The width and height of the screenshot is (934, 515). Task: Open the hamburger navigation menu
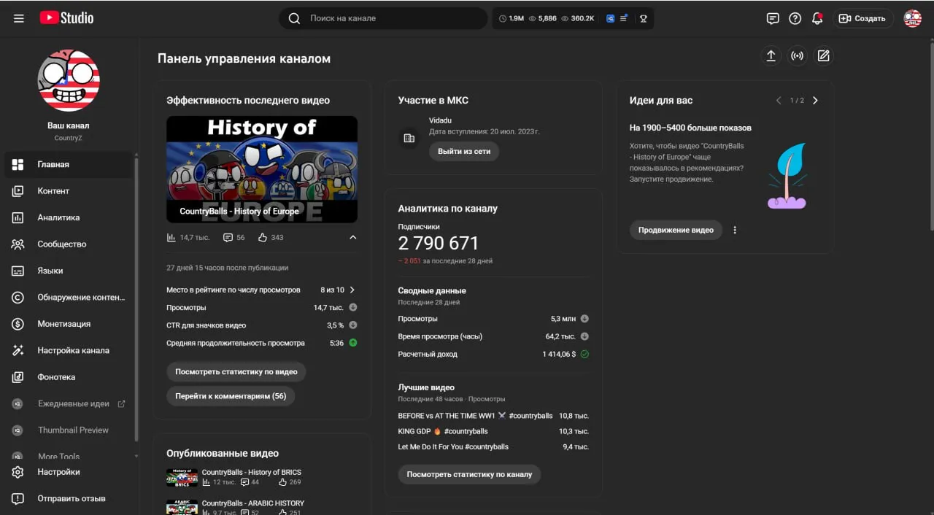coord(19,18)
